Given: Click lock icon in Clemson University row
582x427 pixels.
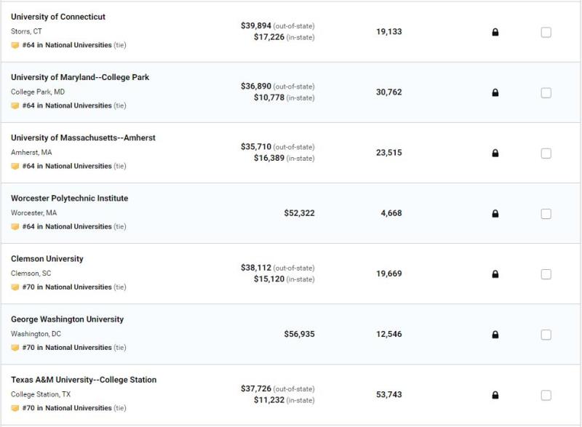Looking at the screenshot, I should pyautogui.click(x=495, y=274).
